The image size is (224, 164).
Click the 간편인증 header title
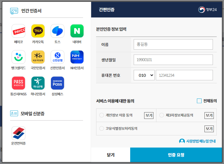(107, 10)
